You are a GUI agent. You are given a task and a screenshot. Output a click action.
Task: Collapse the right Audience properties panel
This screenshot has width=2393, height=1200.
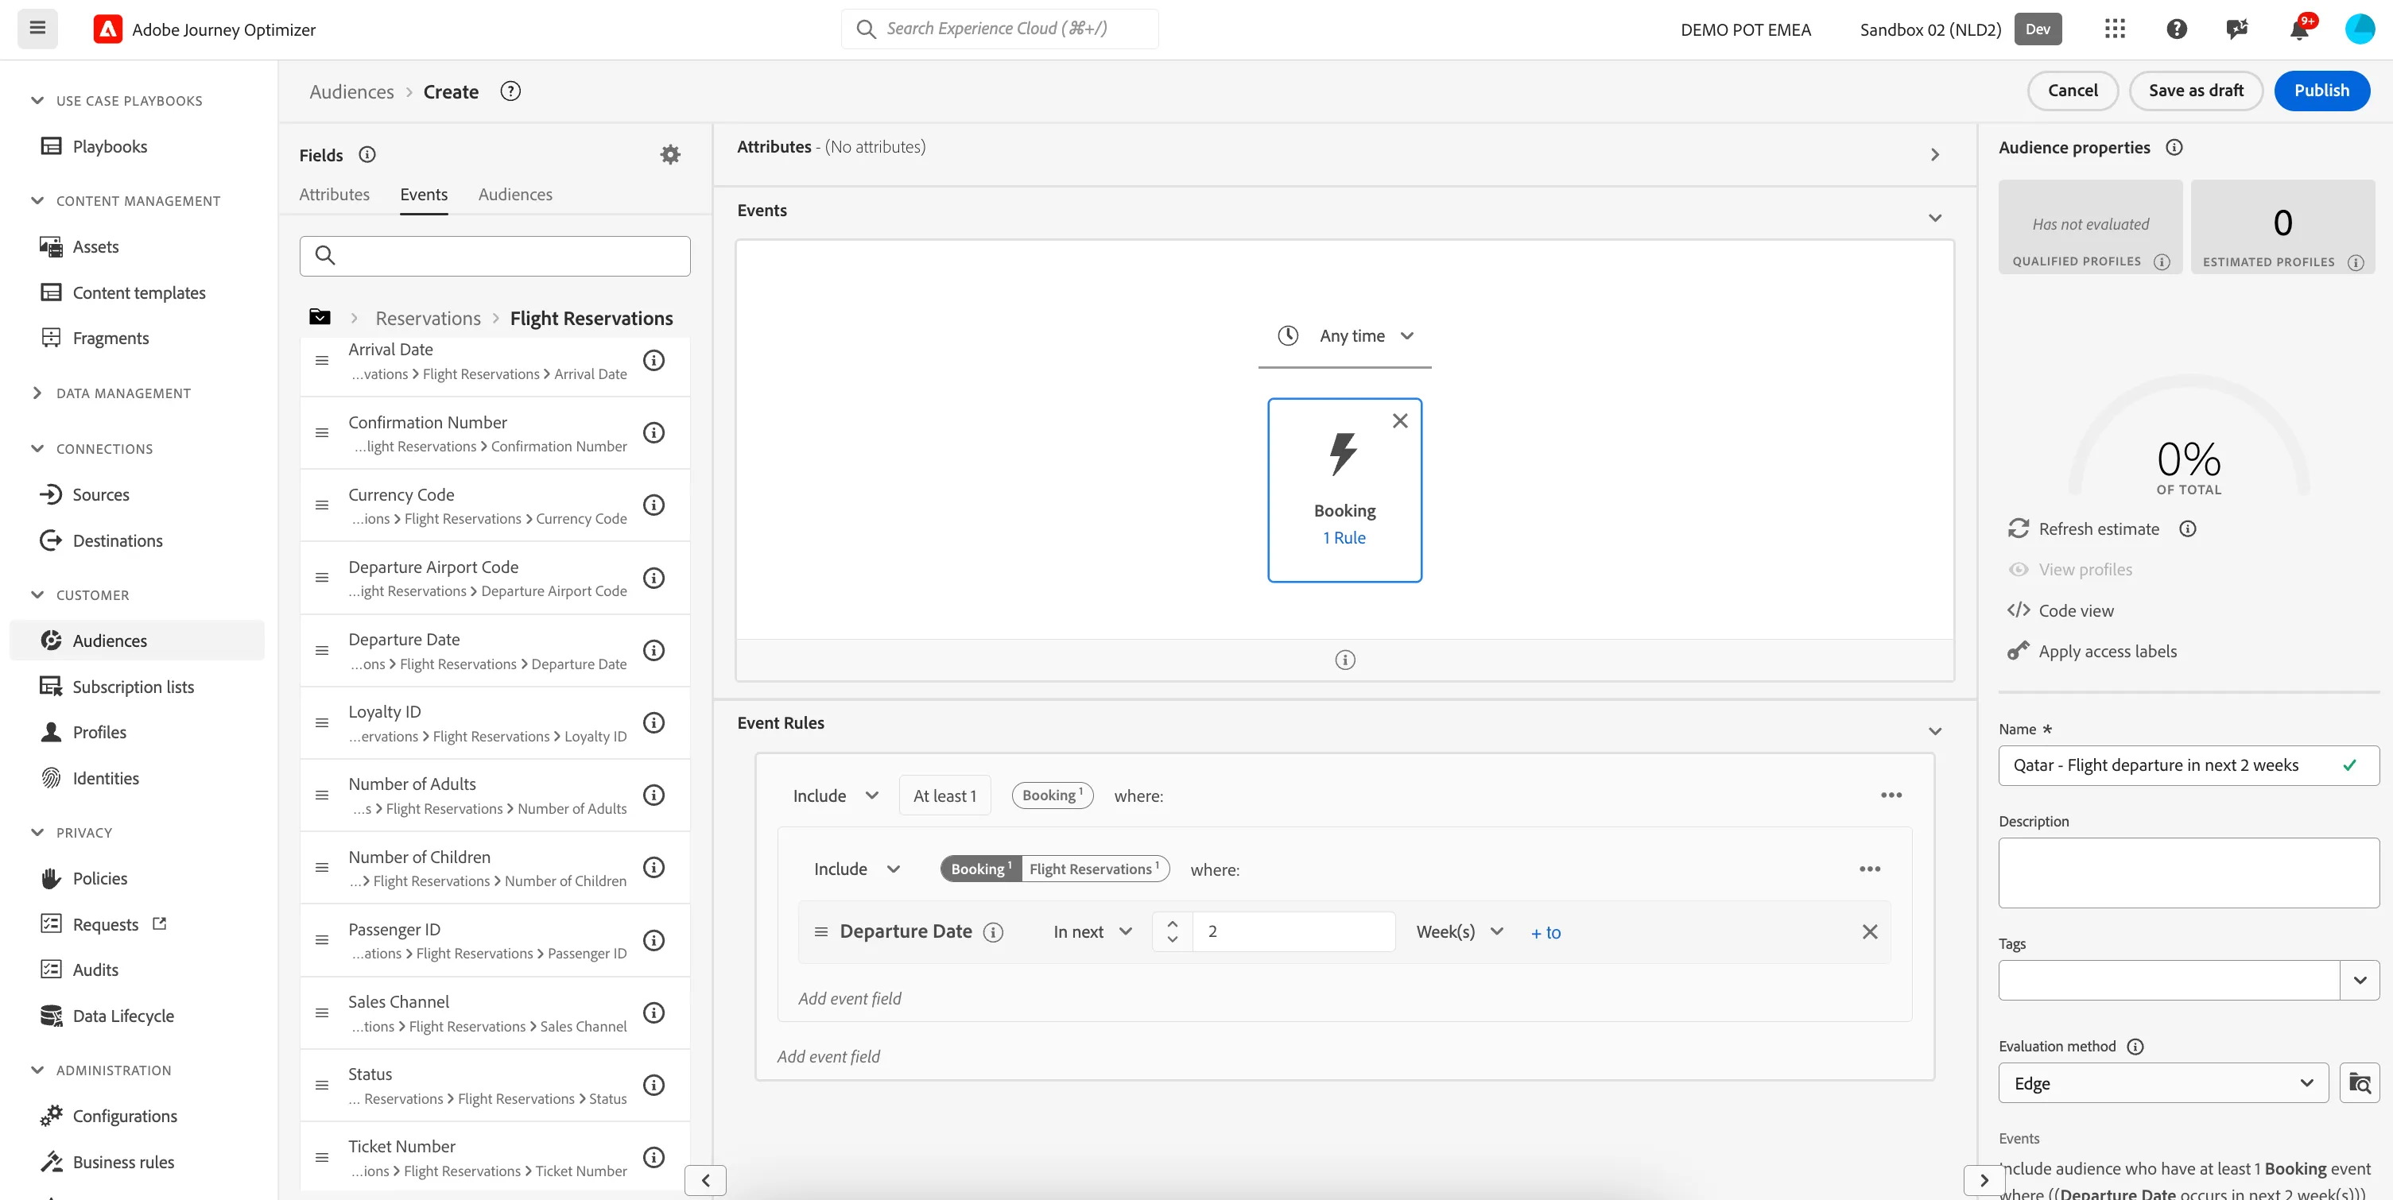[x=1984, y=1180]
